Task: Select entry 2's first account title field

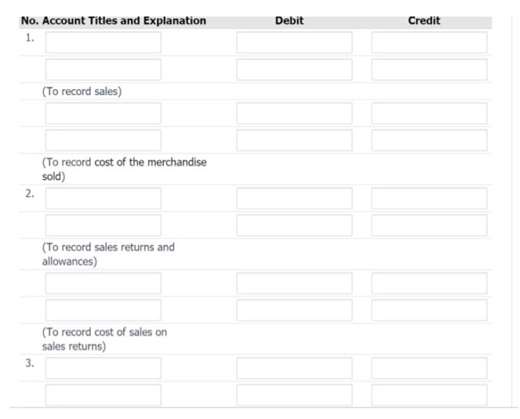Action: click(103, 198)
